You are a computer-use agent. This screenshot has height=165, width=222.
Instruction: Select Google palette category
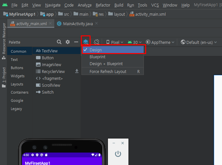pyautogui.click(x=20, y=101)
